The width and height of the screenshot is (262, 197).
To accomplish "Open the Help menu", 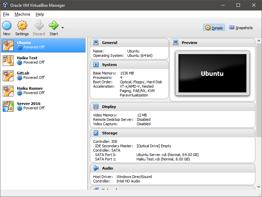I will tap(40, 14).
